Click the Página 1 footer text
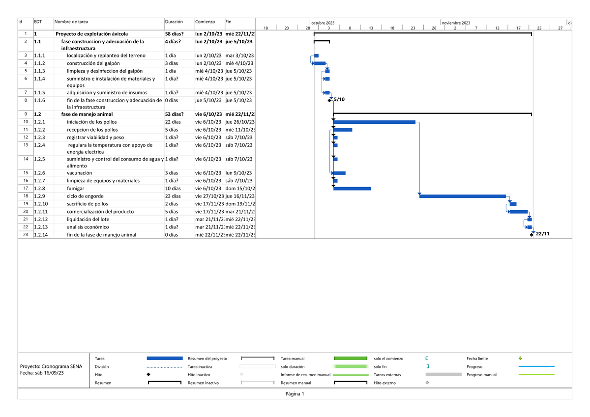590x417 pixels. pyautogui.click(x=295, y=394)
